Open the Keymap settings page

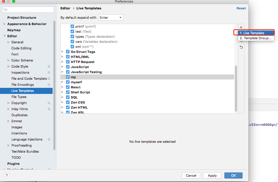tap(14, 30)
